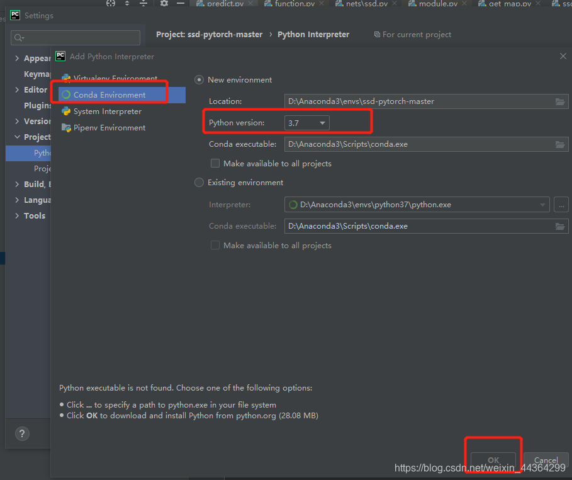This screenshot has height=480, width=572.
Task: Select the New environment radio button
Action: (199, 79)
